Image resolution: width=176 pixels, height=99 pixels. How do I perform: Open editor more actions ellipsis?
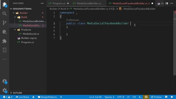[x=172, y=3]
